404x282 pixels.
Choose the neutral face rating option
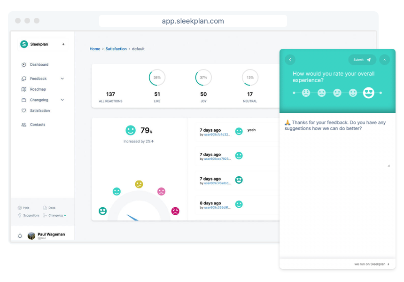coord(337,93)
